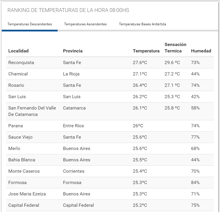This screenshot has width=220, height=212.
Task: Click the Provincia column header
Action: coord(73,51)
